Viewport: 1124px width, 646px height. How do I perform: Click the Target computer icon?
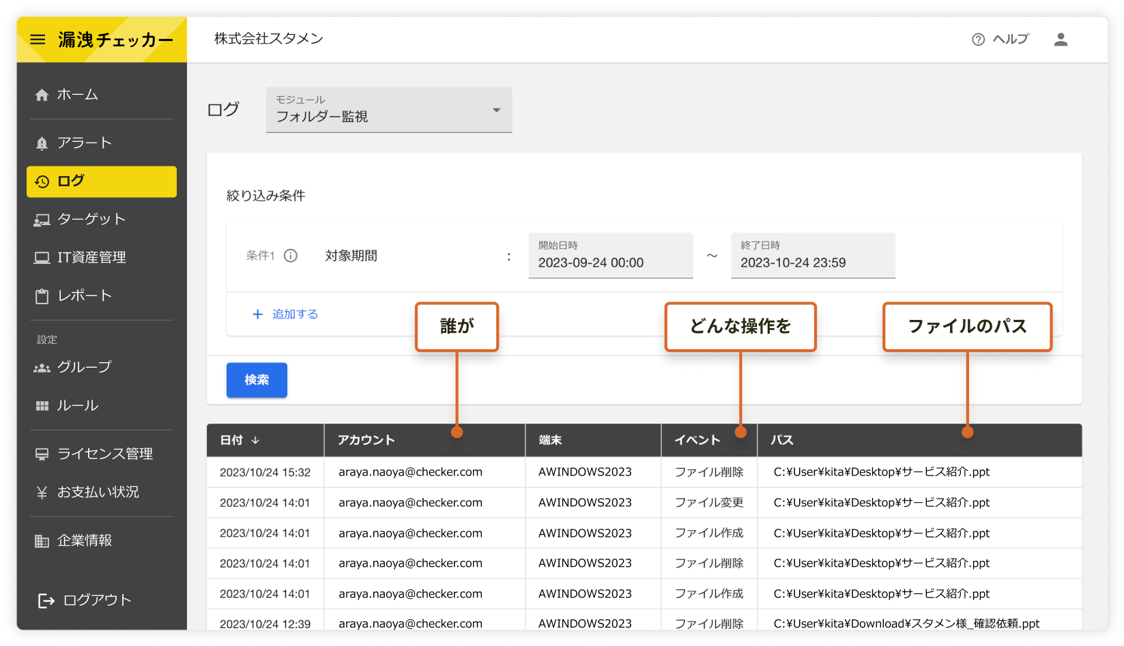tap(42, 220)
